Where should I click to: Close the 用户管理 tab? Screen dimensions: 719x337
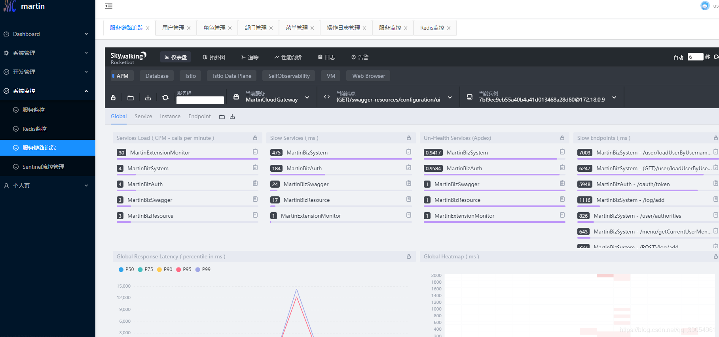pyautogui.click(x=189, y=28)
